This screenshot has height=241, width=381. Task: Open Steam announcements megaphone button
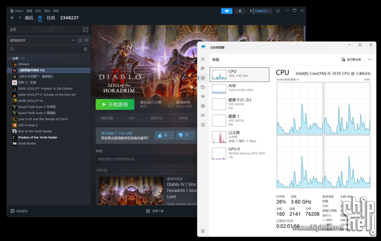227,11
